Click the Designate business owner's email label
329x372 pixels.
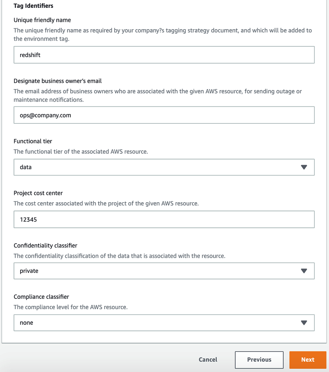pyautogui.click(x=58, y=81)
